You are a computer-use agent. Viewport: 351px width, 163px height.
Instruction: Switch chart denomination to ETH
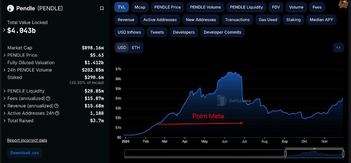pyautogui.click(x=136, y=47)
